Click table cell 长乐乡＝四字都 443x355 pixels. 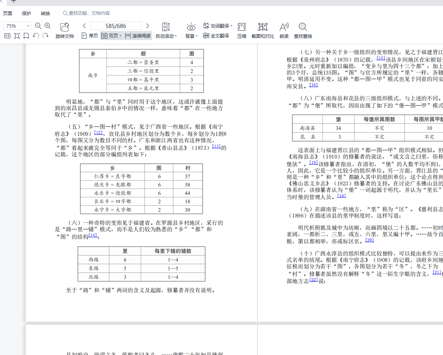click(112, 201)
